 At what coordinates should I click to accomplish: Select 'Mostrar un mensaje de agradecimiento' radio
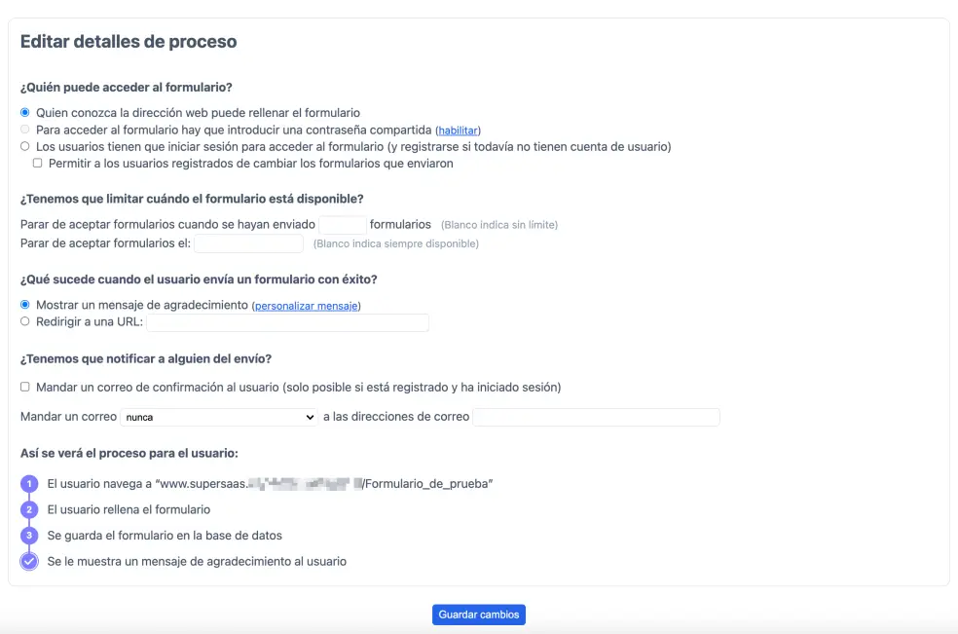click(25, 305)
